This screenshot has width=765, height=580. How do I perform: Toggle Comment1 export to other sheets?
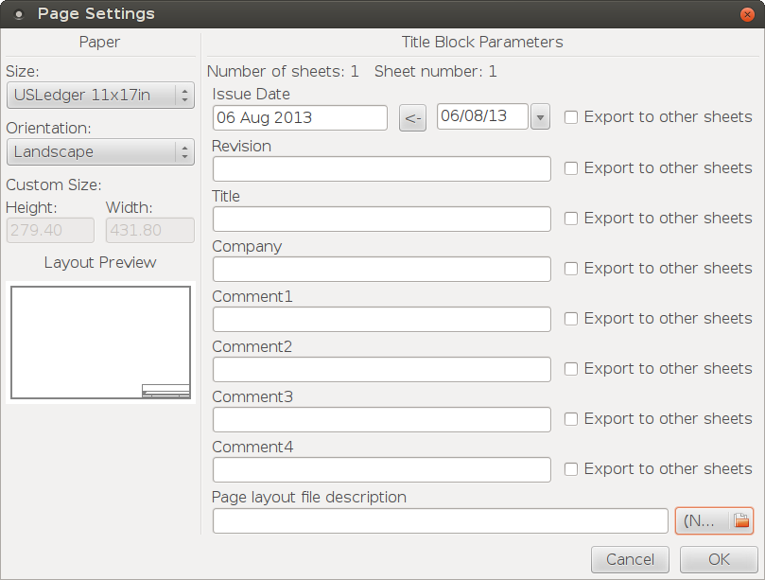(571, 318)
